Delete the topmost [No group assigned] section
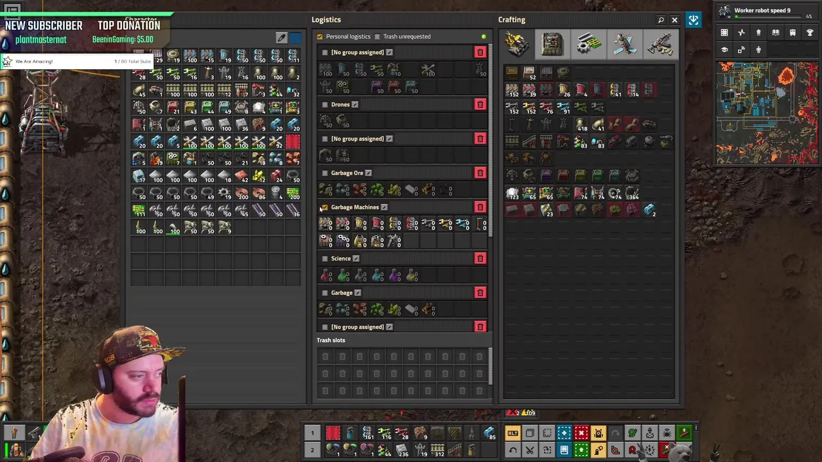Viewport: 822px width, 462px height. coord(480,53)
